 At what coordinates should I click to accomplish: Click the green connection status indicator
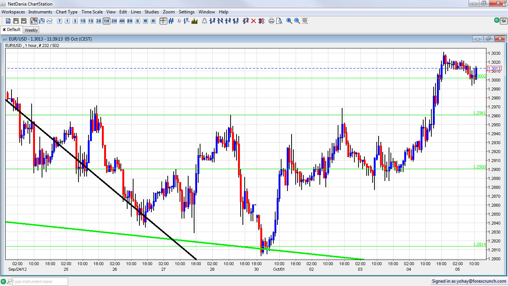coord(497,20)
